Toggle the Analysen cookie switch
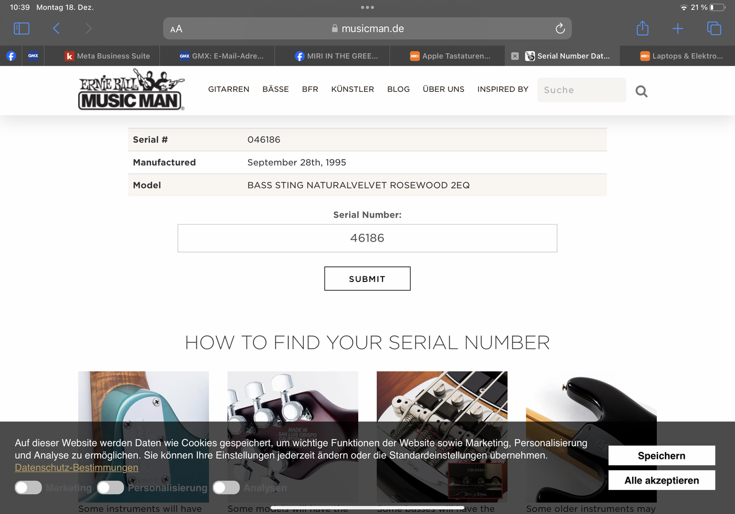The image size is (735, 514). (x=226, y=488)
